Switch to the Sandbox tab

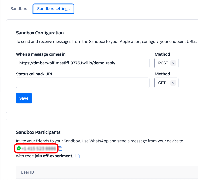(19, 9)
